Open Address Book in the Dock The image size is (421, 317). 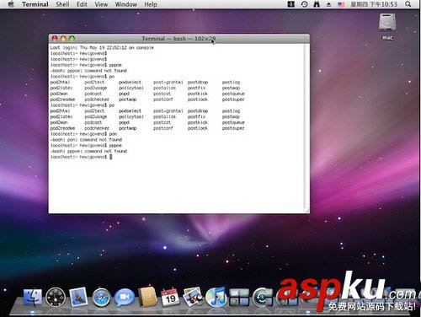(x=147, y=297)
